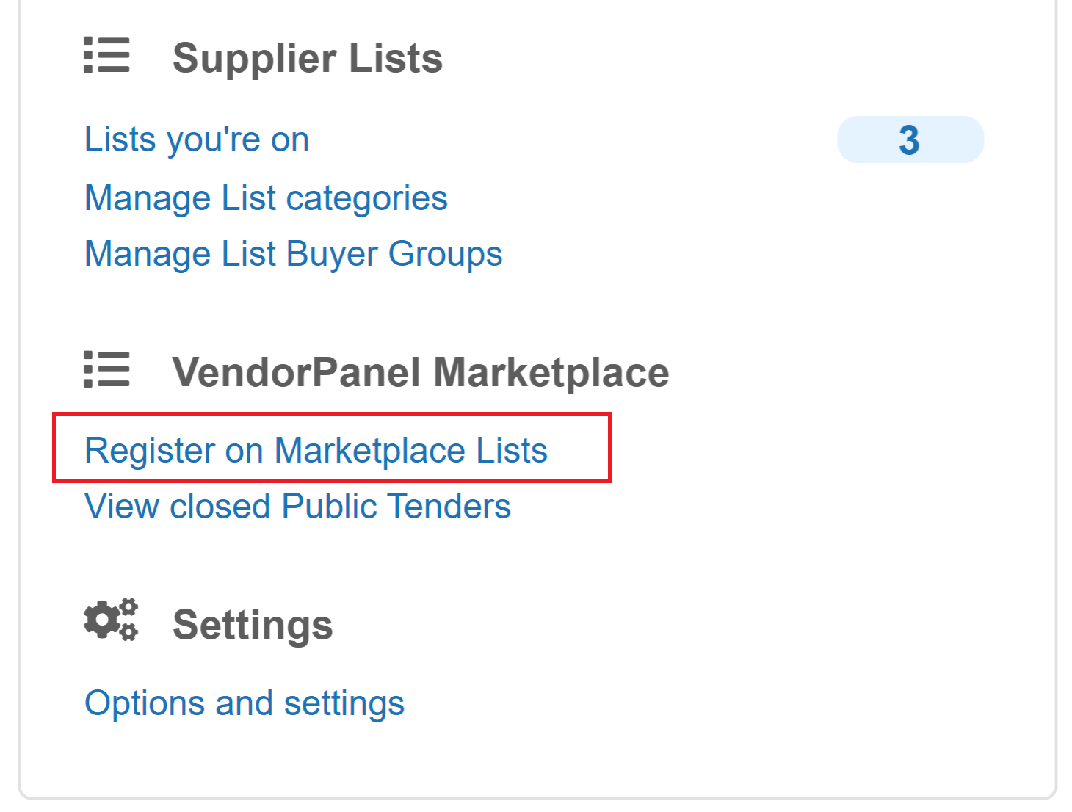Open Manage List categories
Viewport: 1072px width, 812px height.
[x=266, y=198]
